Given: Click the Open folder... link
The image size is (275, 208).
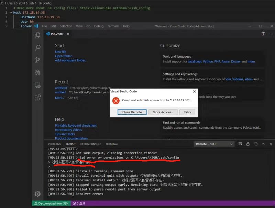Looking at the screenshot, I should [64, 56].
